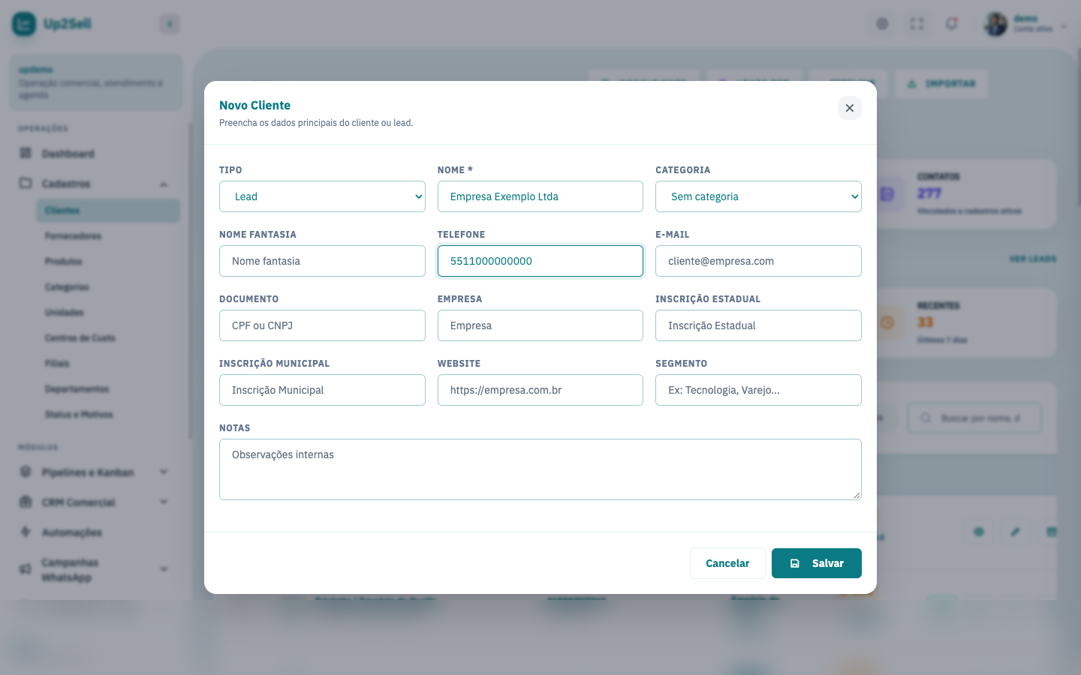The height and width of the screenshot is (675, 1081).
Task: Click the eye view icon in table row
Action: pyautogui.click(x=979, y=532)
